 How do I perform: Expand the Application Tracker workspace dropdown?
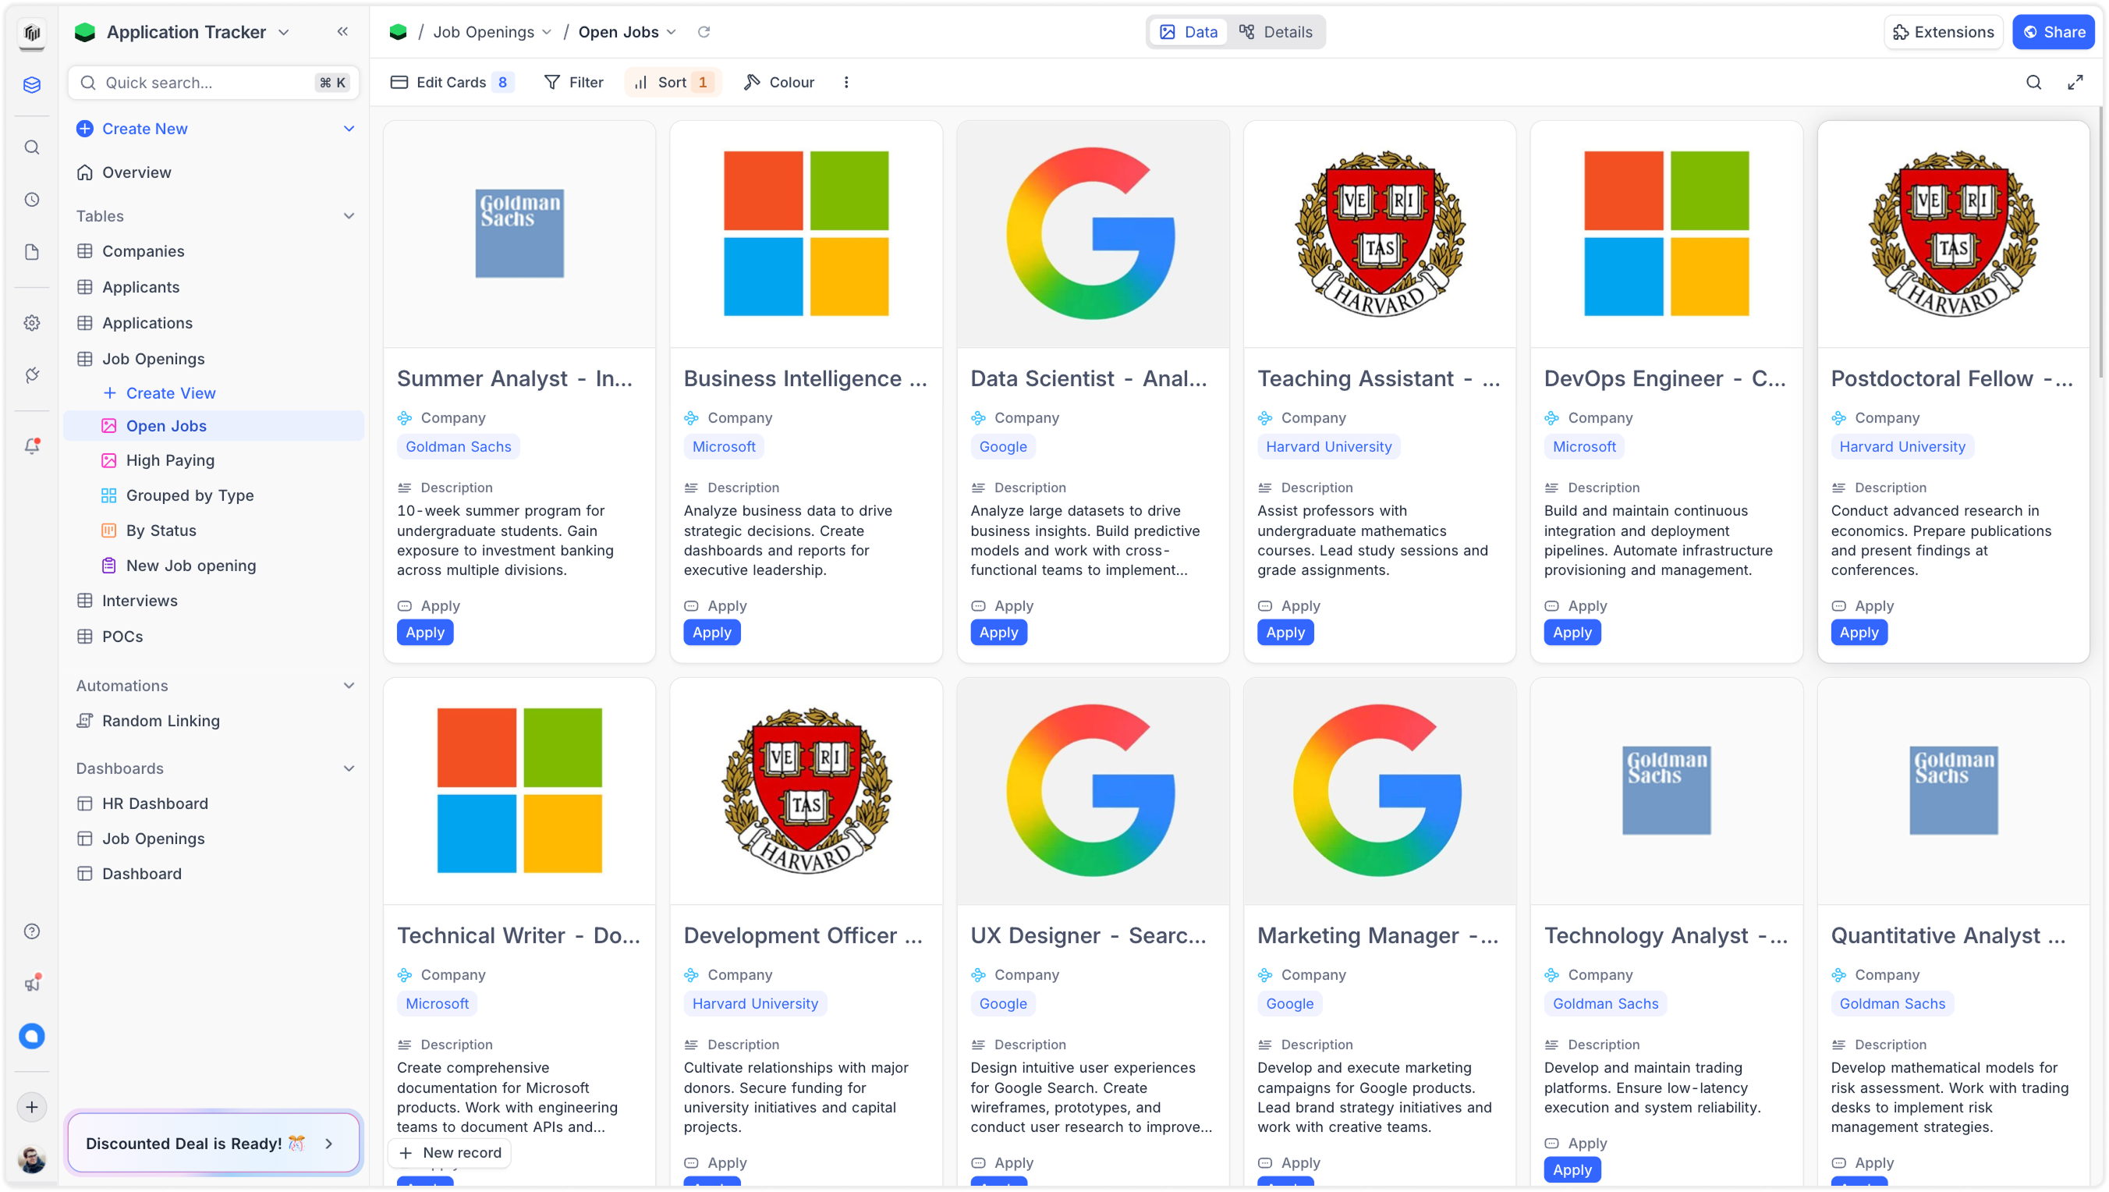click(x=283, y=32)
